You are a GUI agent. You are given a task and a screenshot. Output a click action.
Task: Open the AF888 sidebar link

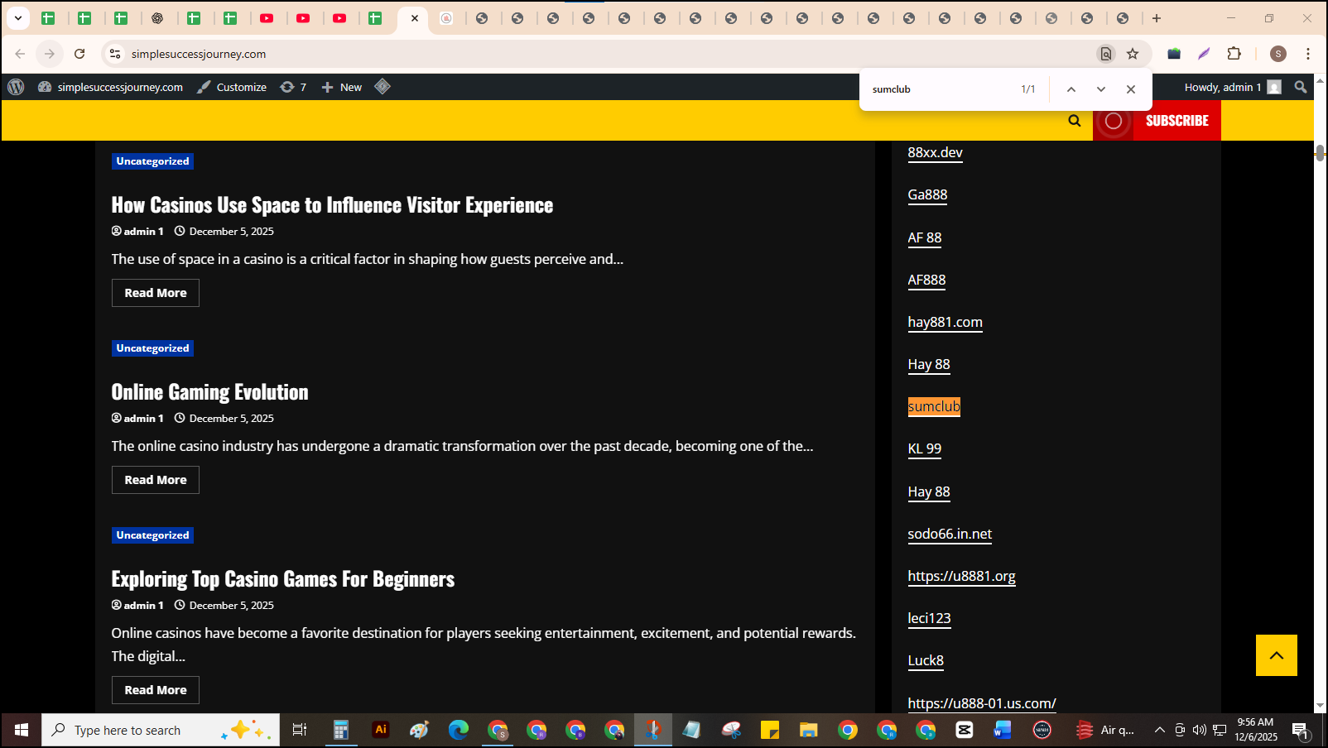pyautogui.click(x=926, y=280)
